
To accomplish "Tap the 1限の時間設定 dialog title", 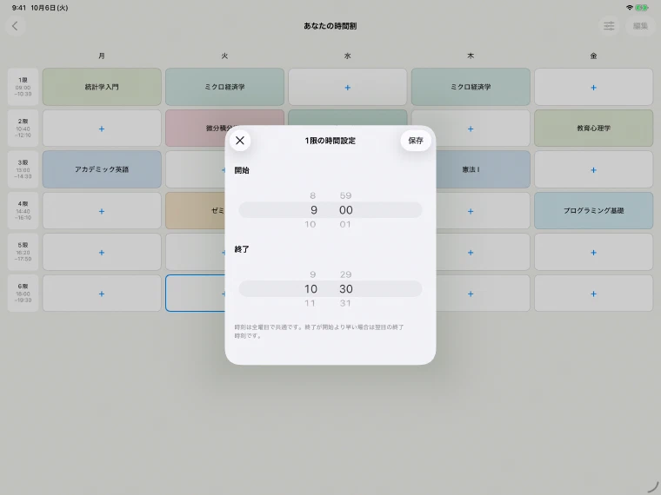I will tap(330, 141).
